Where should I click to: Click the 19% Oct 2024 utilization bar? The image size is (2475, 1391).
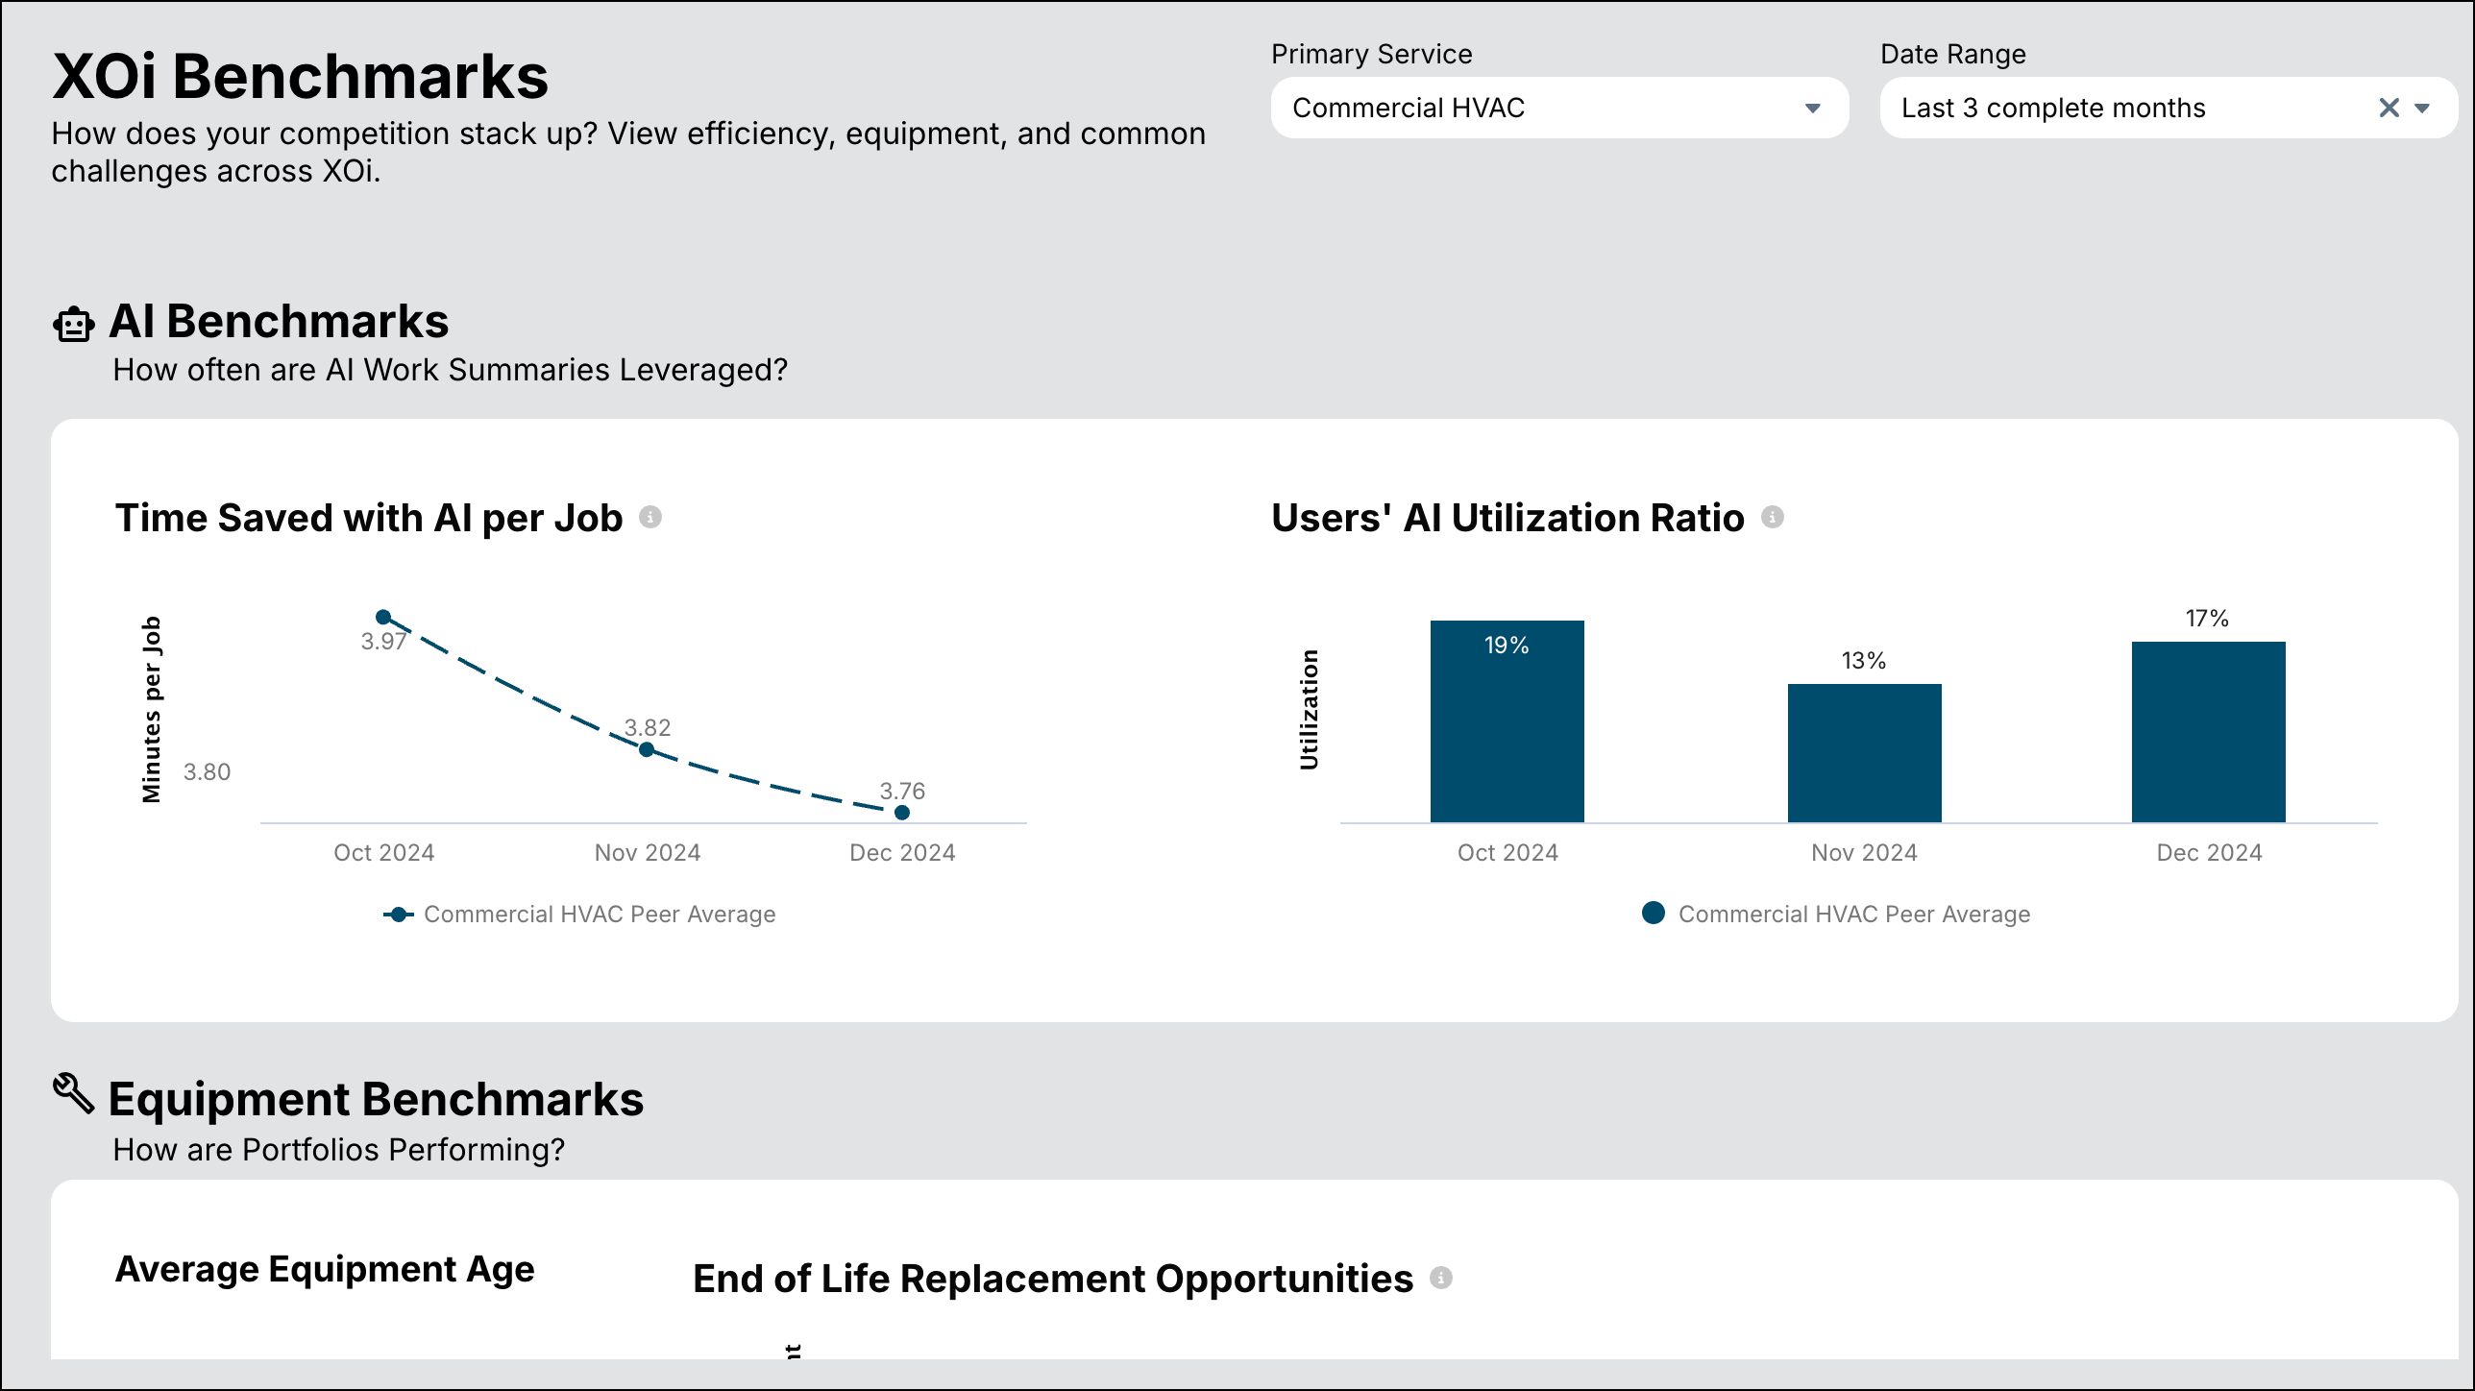pyautogui.click(x=1507, y=720)
